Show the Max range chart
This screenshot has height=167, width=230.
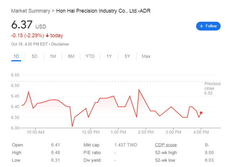pos(146,56)
